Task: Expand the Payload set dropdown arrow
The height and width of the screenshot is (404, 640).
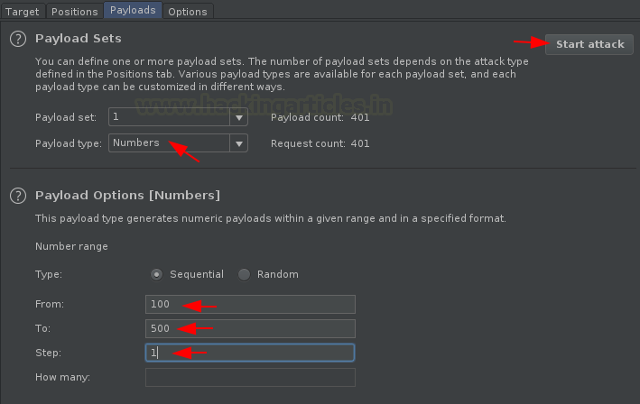Action: pyautogui.click(x=239, y=117)
